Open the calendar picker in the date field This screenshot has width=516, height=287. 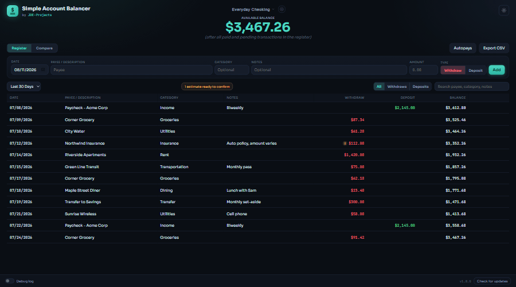pyautogui.click(x=43, y=70)
